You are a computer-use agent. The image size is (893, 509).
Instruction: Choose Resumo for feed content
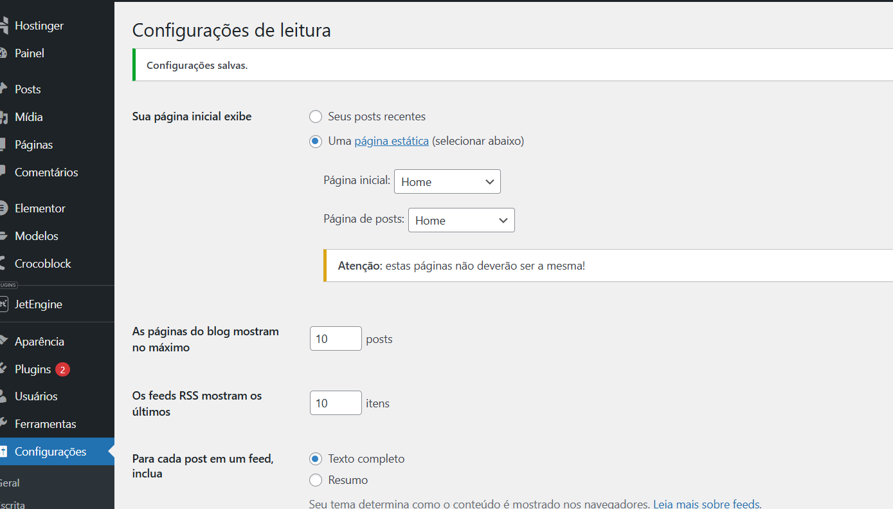[316, 480]
